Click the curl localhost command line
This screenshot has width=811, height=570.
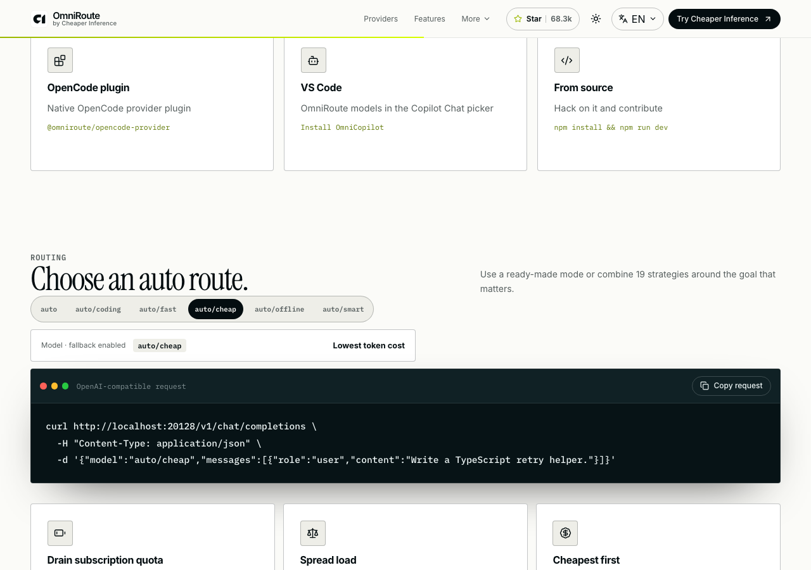tap(181, 426)
